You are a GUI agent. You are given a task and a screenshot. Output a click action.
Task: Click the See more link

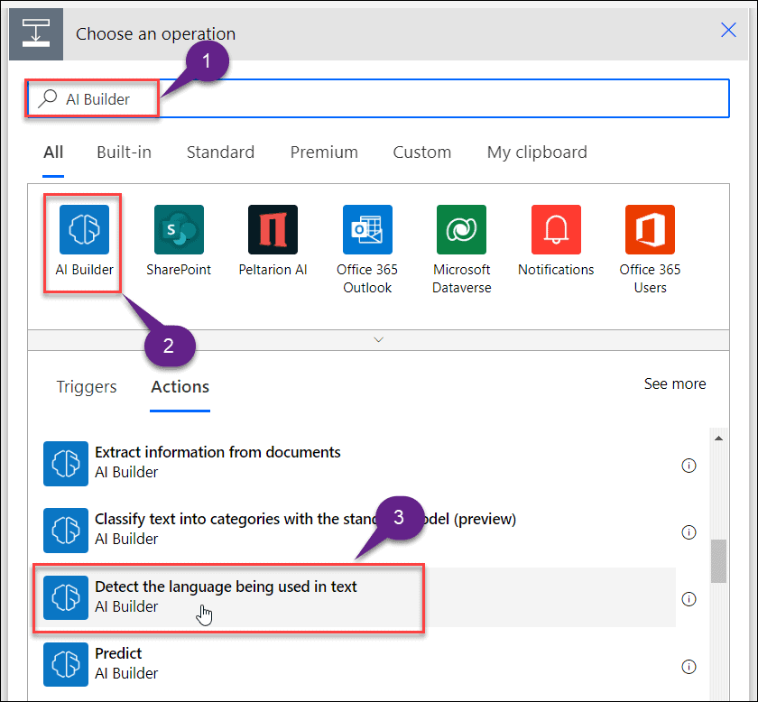point(675,383)
